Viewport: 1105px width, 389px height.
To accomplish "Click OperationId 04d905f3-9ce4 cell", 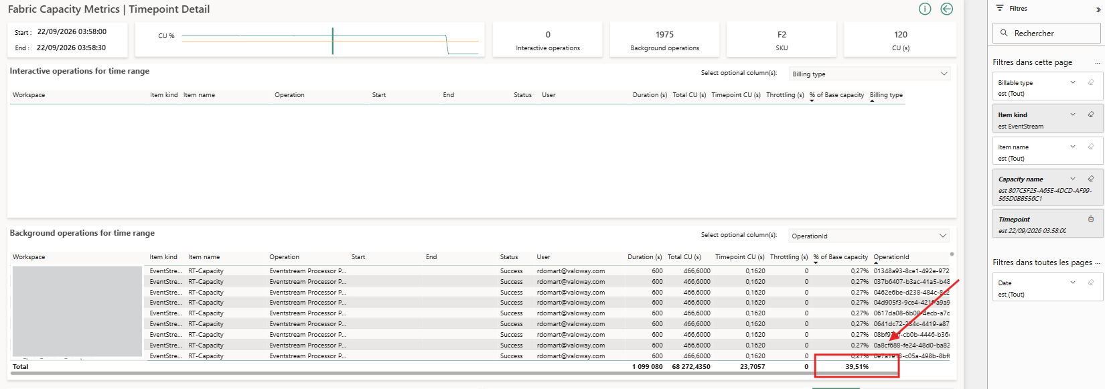I will [x=911, y=303].
